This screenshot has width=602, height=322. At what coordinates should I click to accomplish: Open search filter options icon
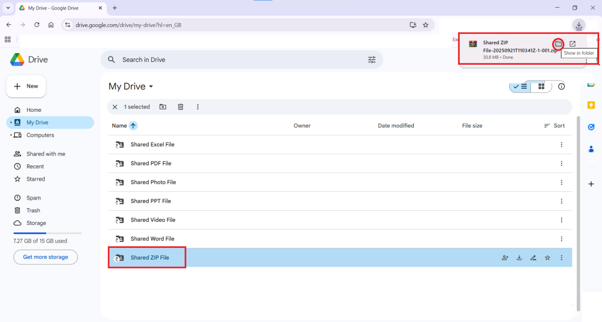(x=372, y=59)
